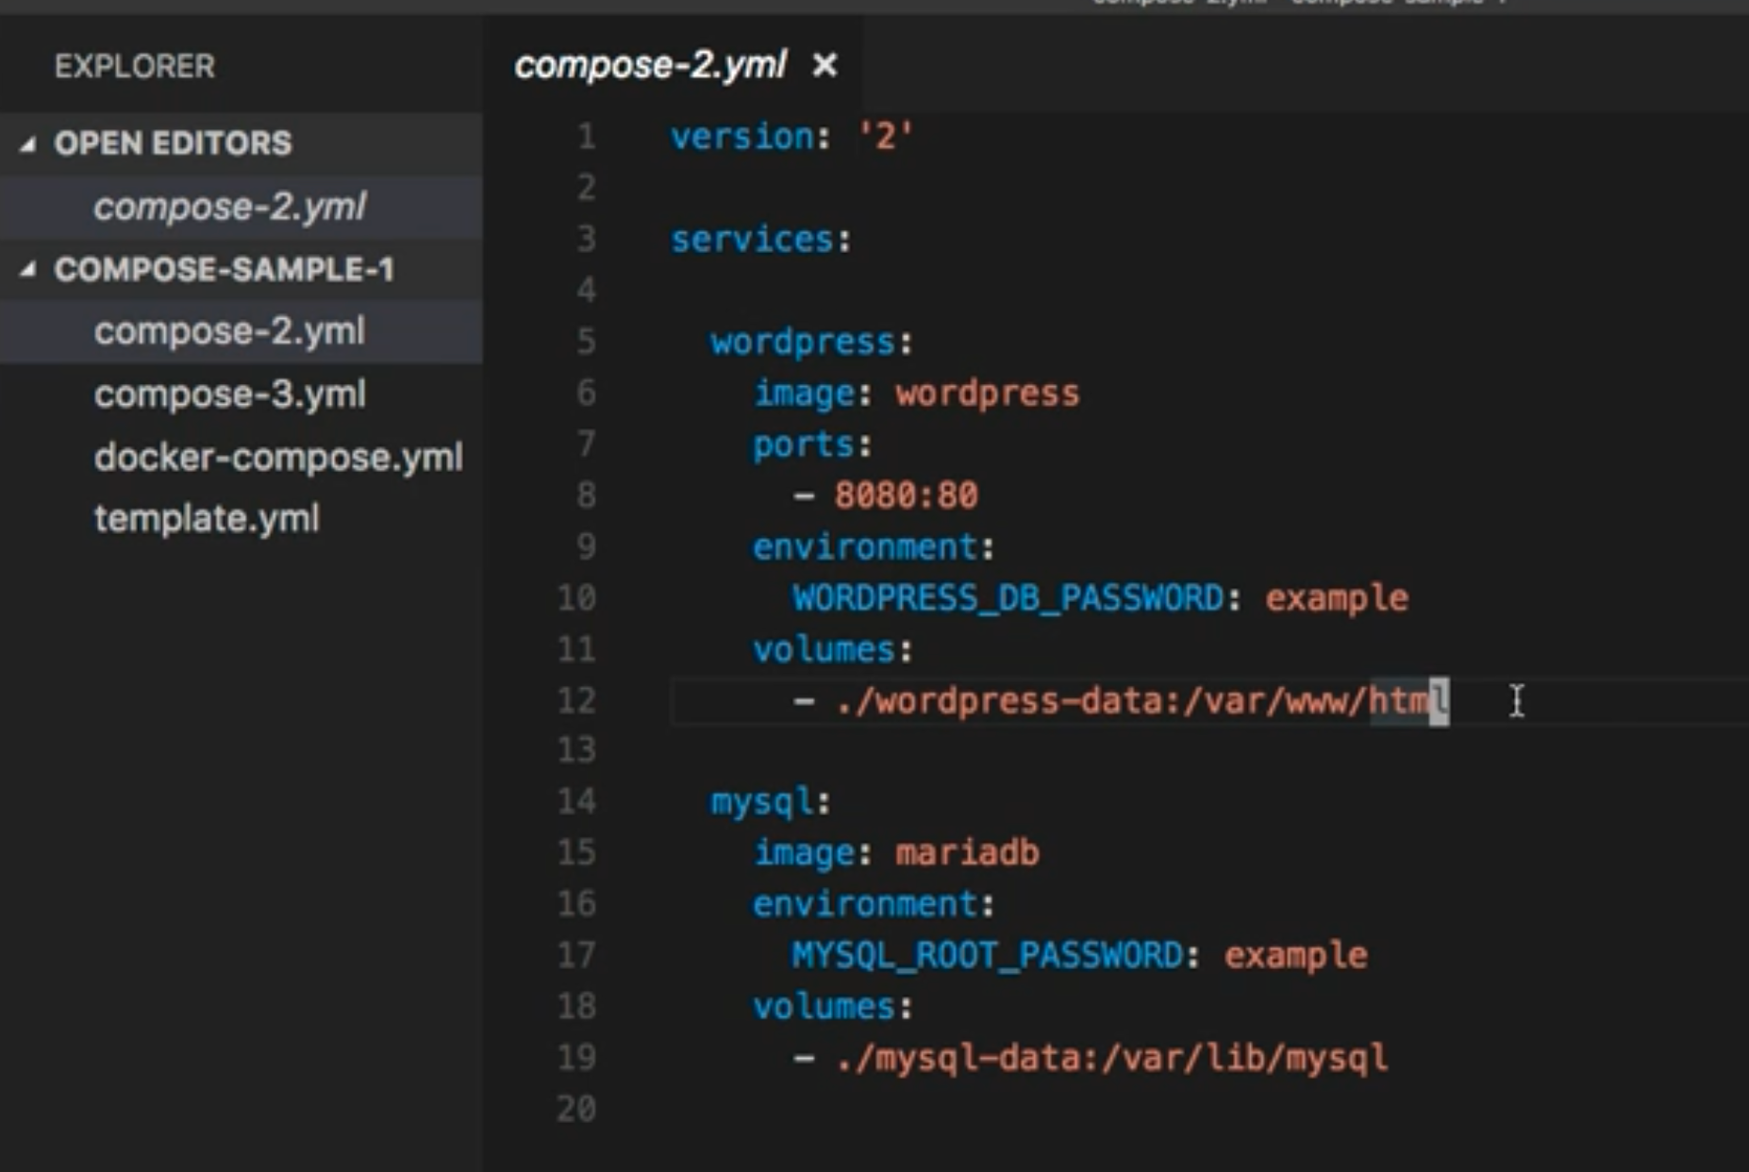Click the ports key on line 7
The width and height of the screenshot is (1749, 1172).
point(803,444)
